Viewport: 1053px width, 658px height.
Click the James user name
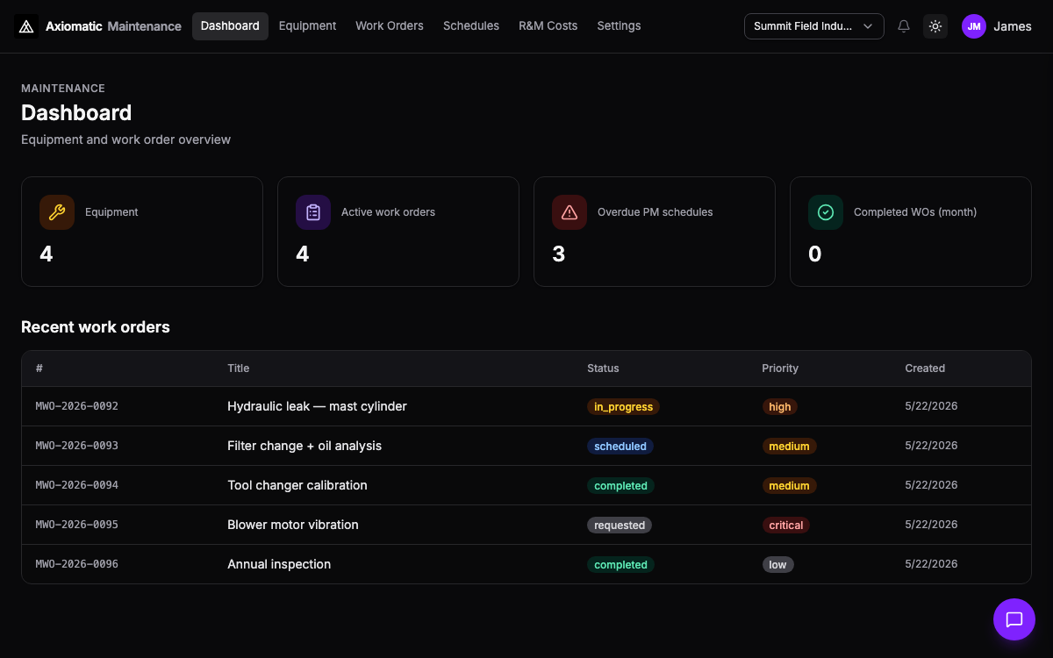[x=1013, y=26]
